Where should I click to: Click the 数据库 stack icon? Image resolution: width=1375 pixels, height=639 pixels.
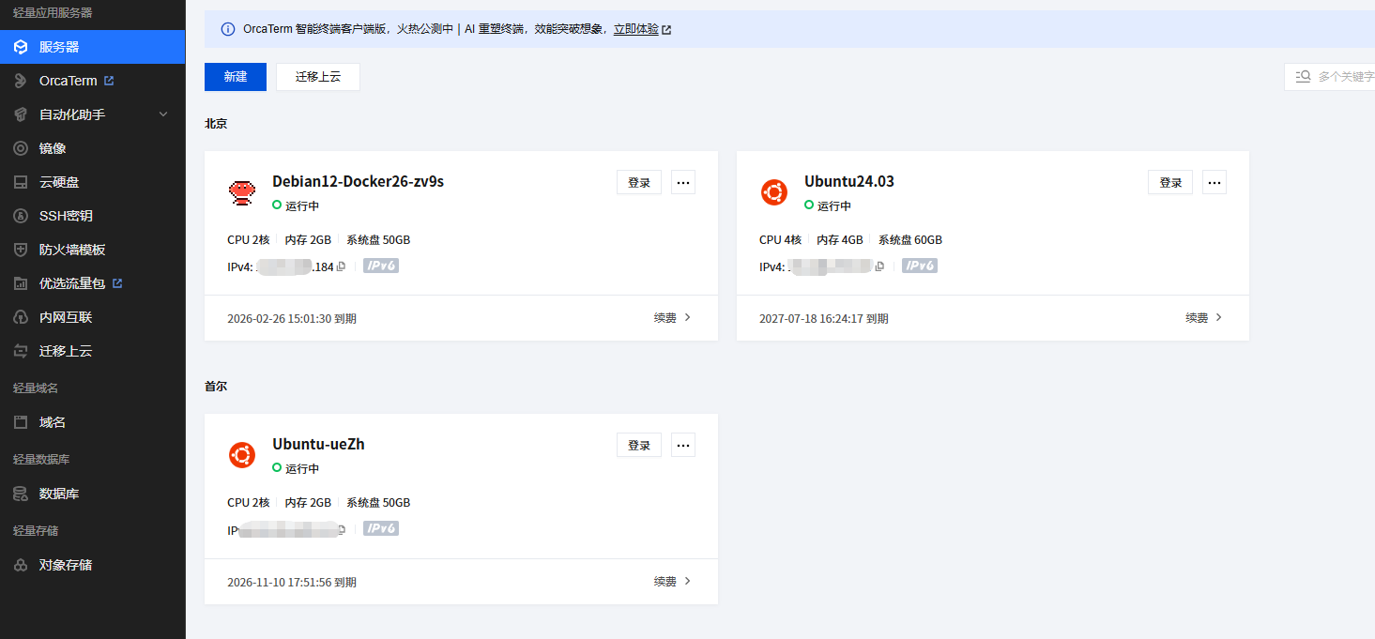tap(21, 494)
